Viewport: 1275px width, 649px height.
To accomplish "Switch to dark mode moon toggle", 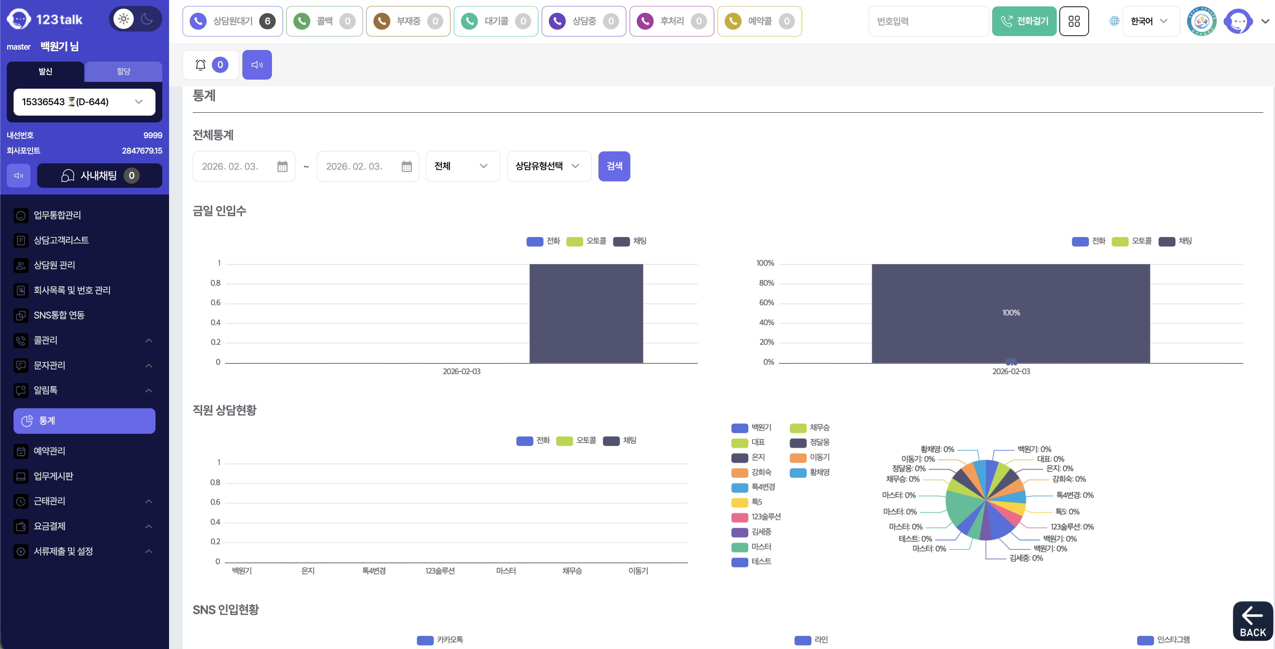I will [x=147, y=19].
